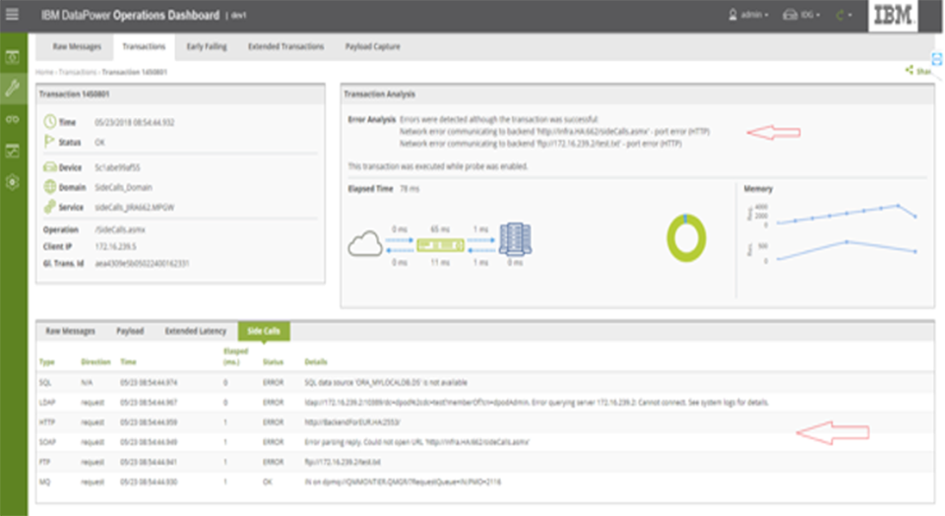Select the Side Calls tab
Viewport: 945px width, 516px height.
[x=264, y=331]
